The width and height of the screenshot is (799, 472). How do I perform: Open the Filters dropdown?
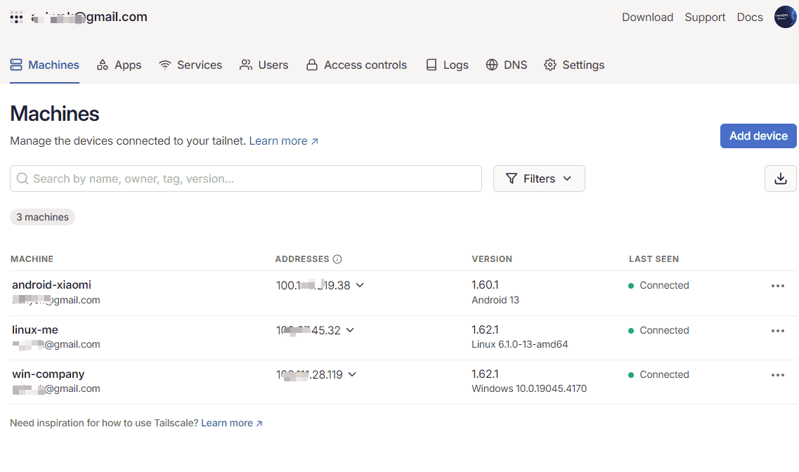point(539,178)
